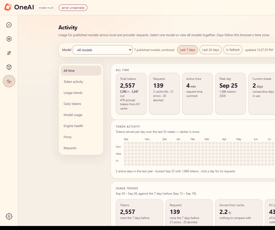The height and width of the screenshot is (230, 275).
Task: Click the Sep month label in heatmap
Action: coord(126,139)
